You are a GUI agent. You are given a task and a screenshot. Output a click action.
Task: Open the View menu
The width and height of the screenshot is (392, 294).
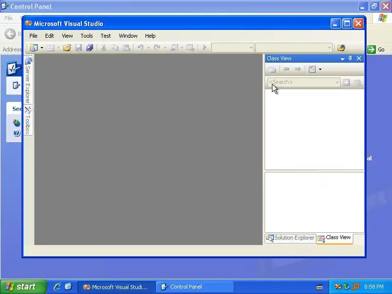67,36
